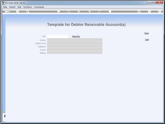Open the Commands menu
165x124 pixels.
[39, 7]
